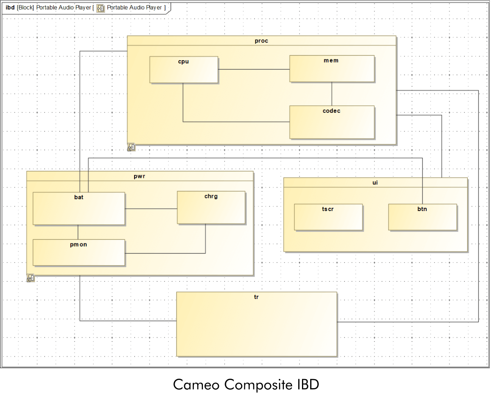491x409 pixels.
Task: Select the pmon part inside pwr
Action: (x=79, y=252)
